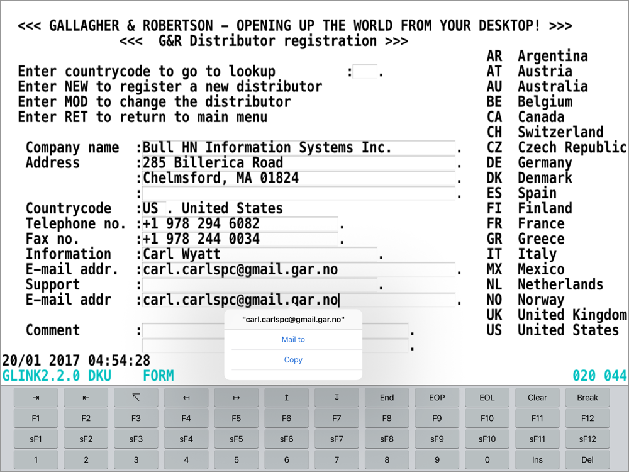Edit the Information Carl Wyatt field
The image size is (629, 472).
(x=260, y=254)
